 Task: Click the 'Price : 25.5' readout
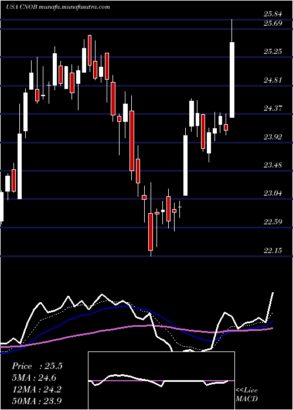[x=37, y=366]
